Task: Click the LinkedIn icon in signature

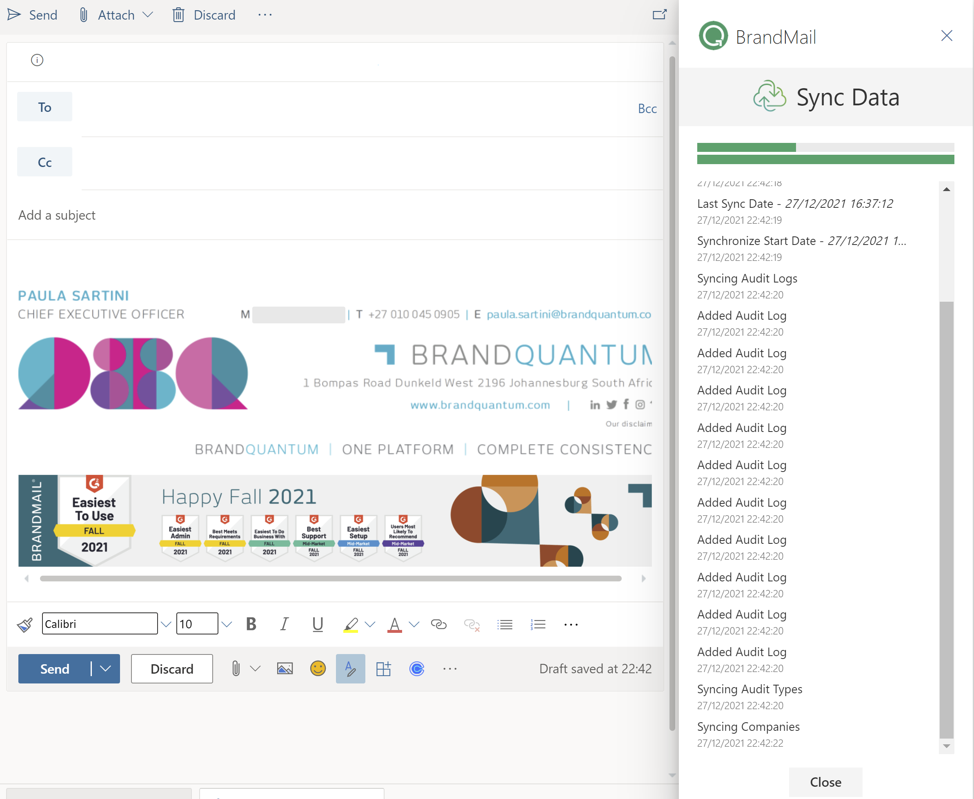Action: [595, 405]
